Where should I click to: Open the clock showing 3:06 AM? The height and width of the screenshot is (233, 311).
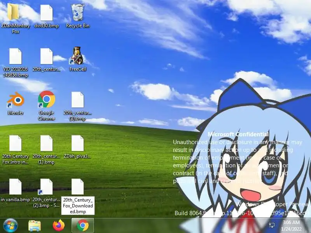tap(291, 226)
